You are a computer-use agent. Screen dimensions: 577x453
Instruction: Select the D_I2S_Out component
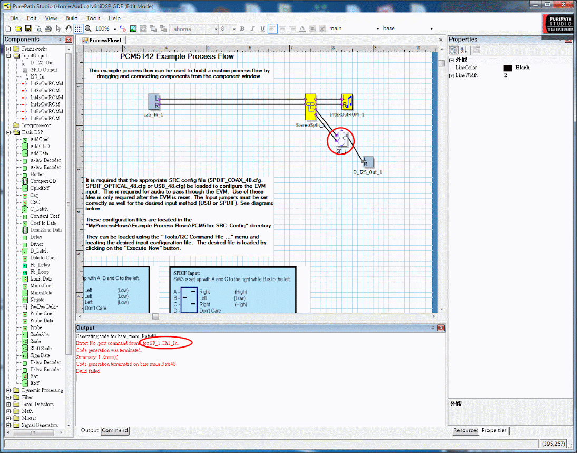42,63
